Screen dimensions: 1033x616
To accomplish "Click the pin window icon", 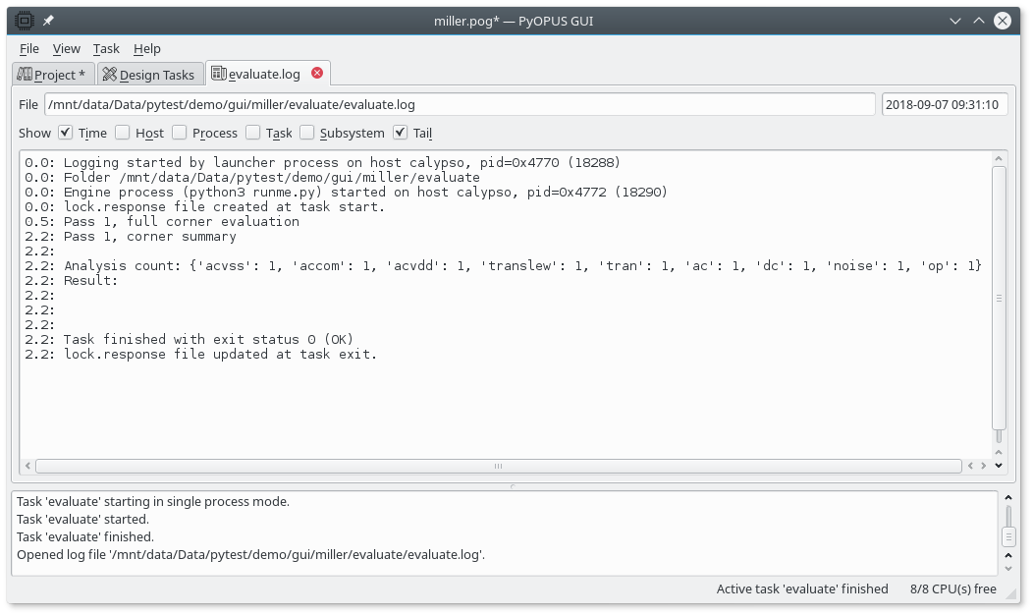I will 48,21.
